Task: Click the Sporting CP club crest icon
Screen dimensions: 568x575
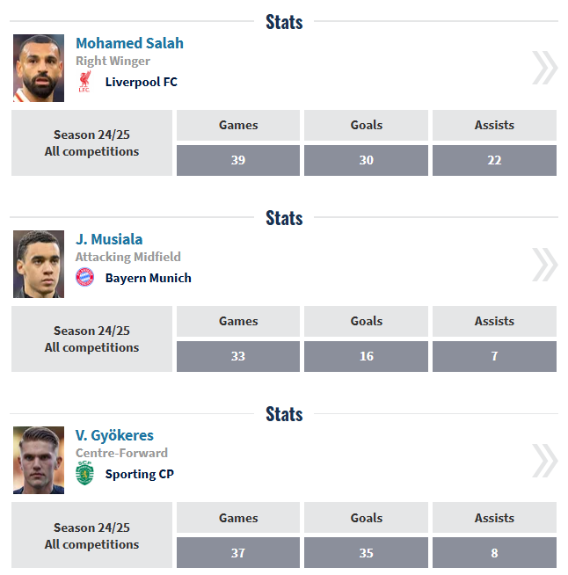Action: coord(84,474)
